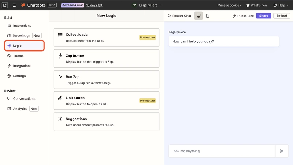This screenshot has height=165, width=293.
Task: Click the Restart Chat circular arrow icon
Action: click(169, 16)
